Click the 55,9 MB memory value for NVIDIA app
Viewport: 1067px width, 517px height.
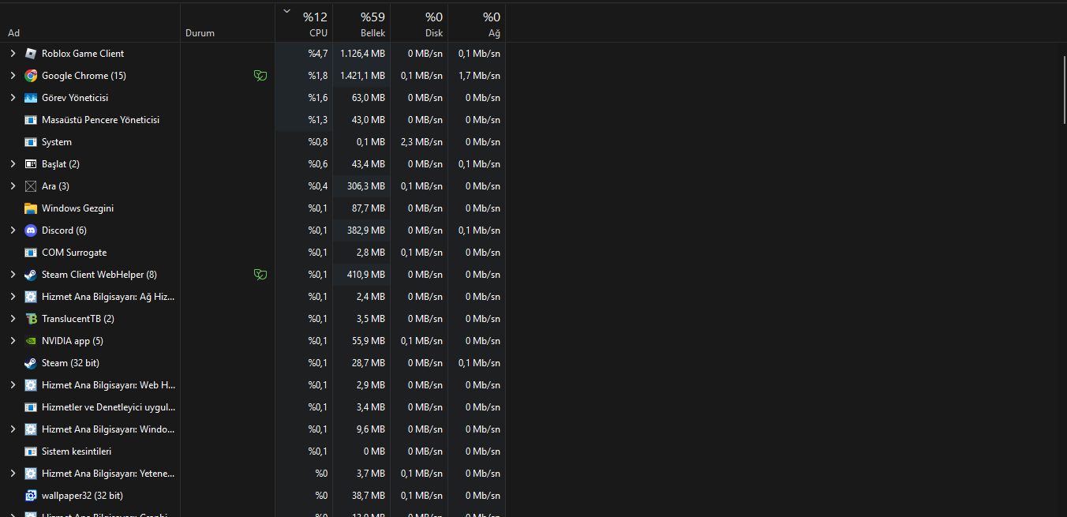tap(370, 341)
